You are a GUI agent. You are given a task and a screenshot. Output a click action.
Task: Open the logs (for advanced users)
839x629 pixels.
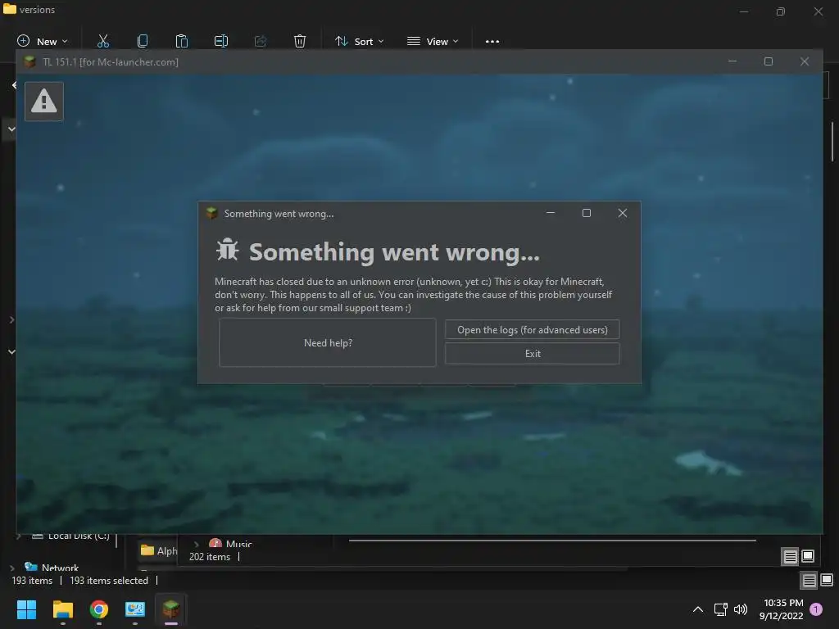pos(533,329)
